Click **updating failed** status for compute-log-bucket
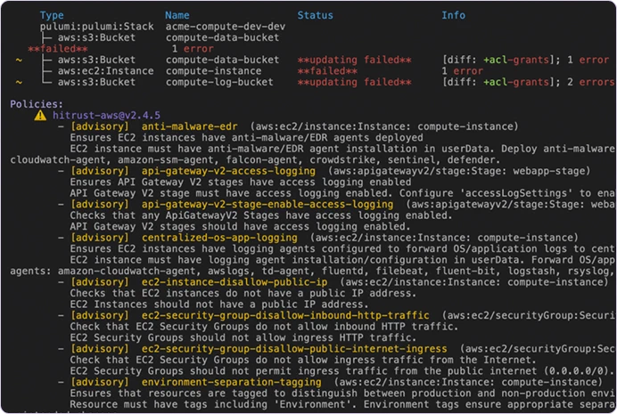617x414 pixels. (354, 82)
